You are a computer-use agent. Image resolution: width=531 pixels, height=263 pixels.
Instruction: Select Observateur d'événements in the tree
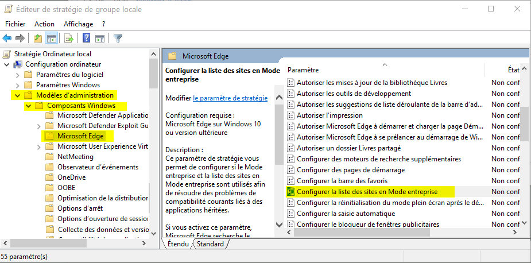tap(98, 167)
